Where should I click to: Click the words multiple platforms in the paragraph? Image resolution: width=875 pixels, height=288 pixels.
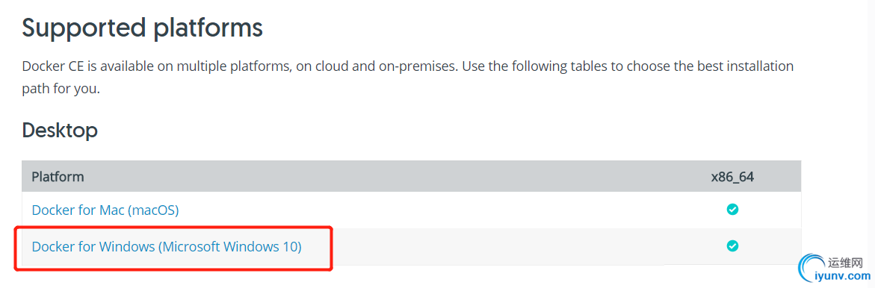coord(234,67)
